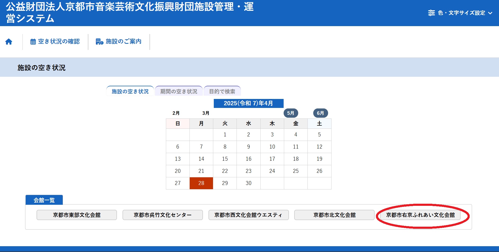The width and height of the screenshot is (499, 252).
Task: Pick date 1 in the calendar
Action: coord(225,135)
